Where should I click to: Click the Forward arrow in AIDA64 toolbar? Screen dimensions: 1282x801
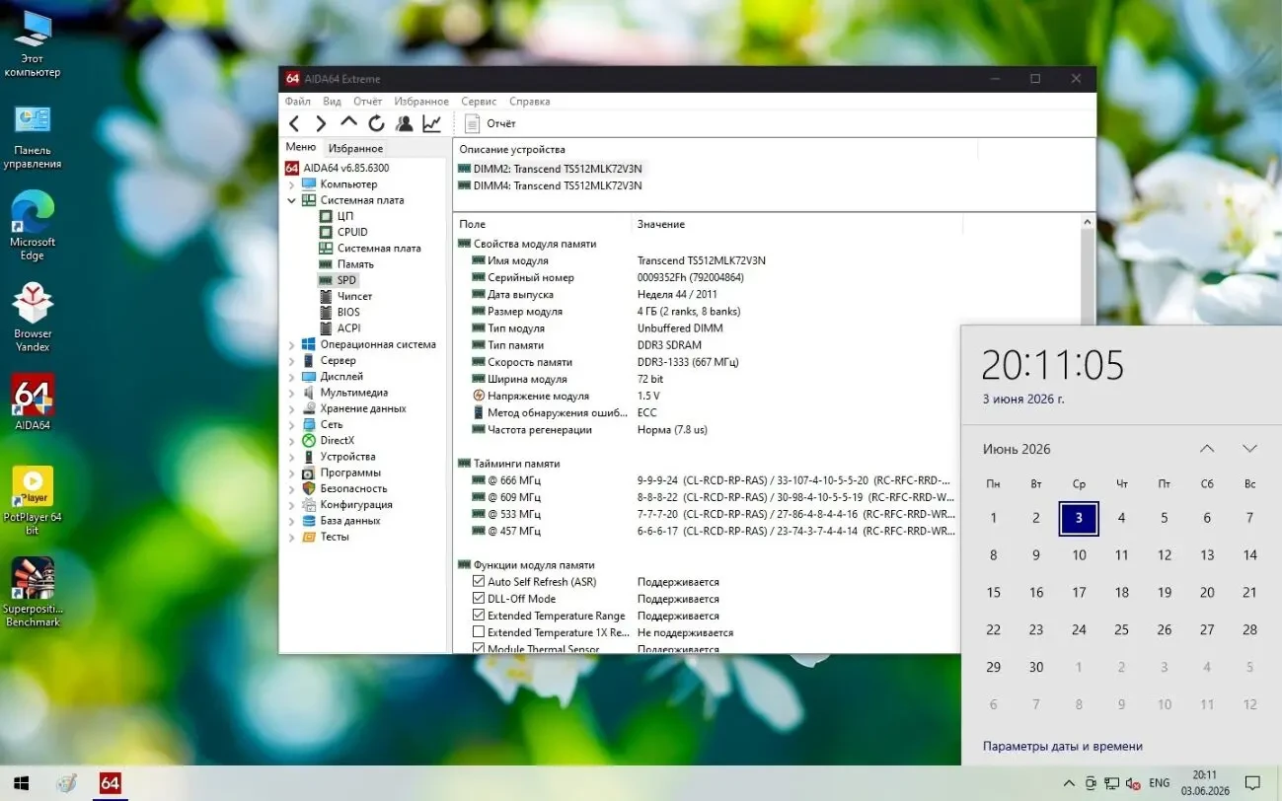[321, 123]
